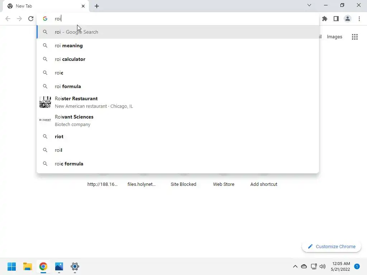Select the Roivant Sciences suggestion
The width and height of the screenshot is (367, 275).
click(x=178, y=120)
